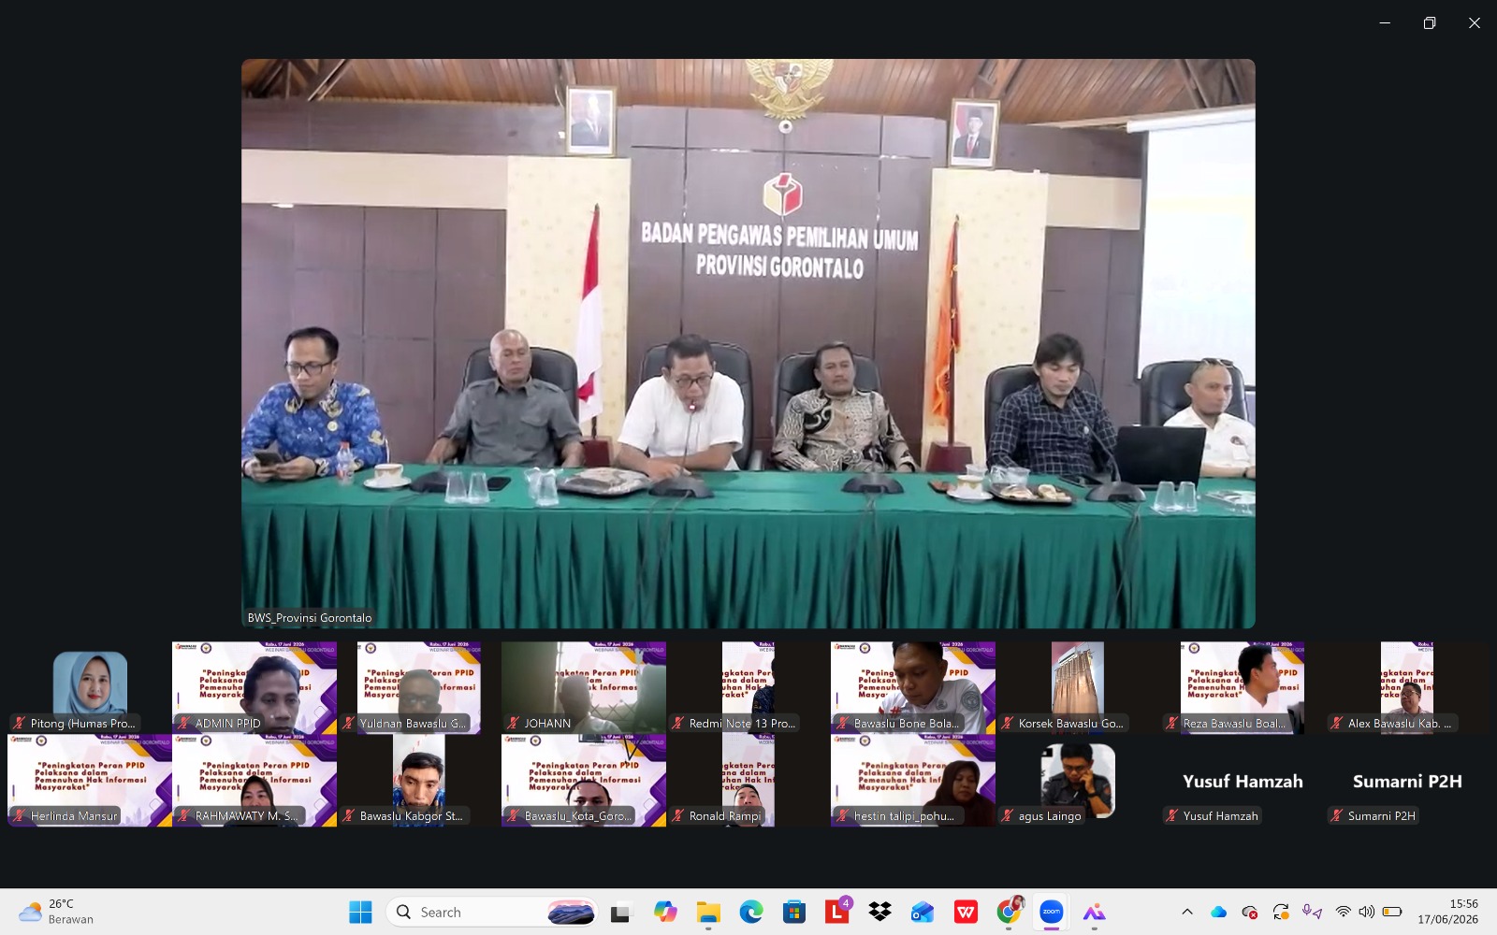Open Microsoft Edge from the taskbar

pos(750,912)
